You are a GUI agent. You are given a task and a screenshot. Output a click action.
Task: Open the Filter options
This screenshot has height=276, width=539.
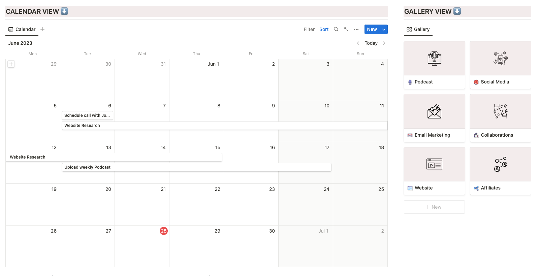309,29
